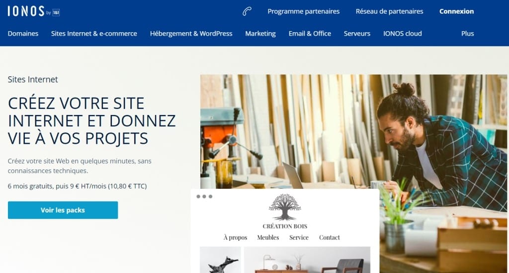Open the Serveurs menu

tap(357, 34)
